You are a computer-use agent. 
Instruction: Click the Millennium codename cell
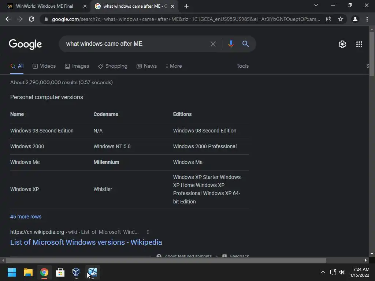pos(106,162)
